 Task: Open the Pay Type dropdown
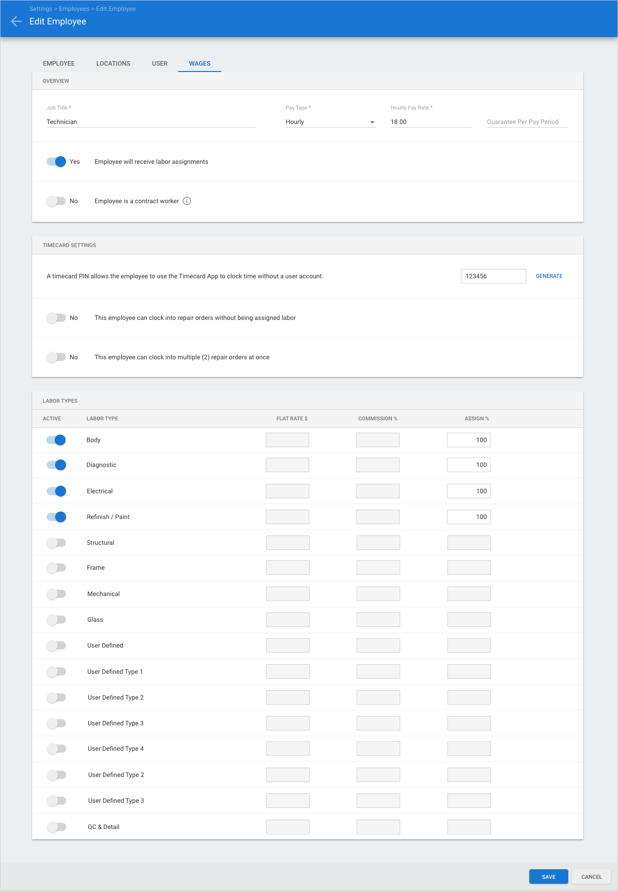330,122
